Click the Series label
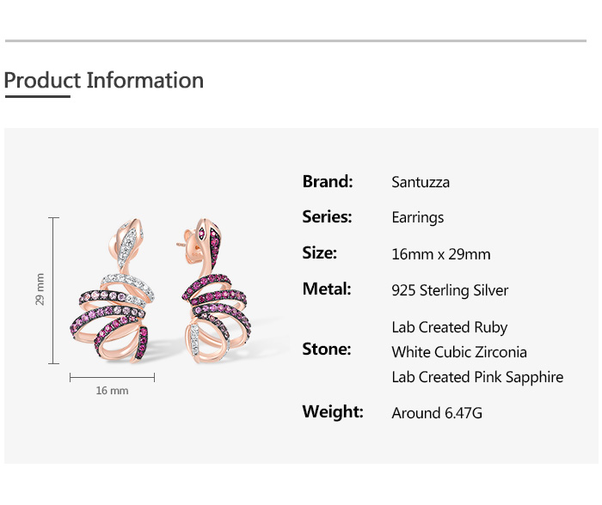602x505 pixels. tap(327, 216)
